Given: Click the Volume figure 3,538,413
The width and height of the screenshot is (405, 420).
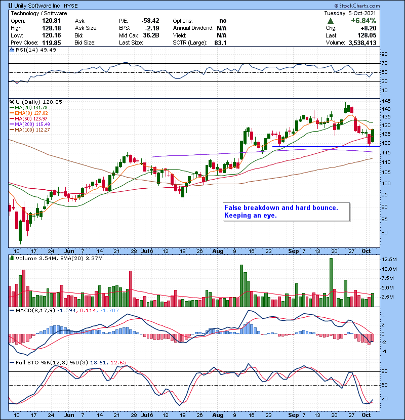Looking at the screenshot, I should 362,43.
